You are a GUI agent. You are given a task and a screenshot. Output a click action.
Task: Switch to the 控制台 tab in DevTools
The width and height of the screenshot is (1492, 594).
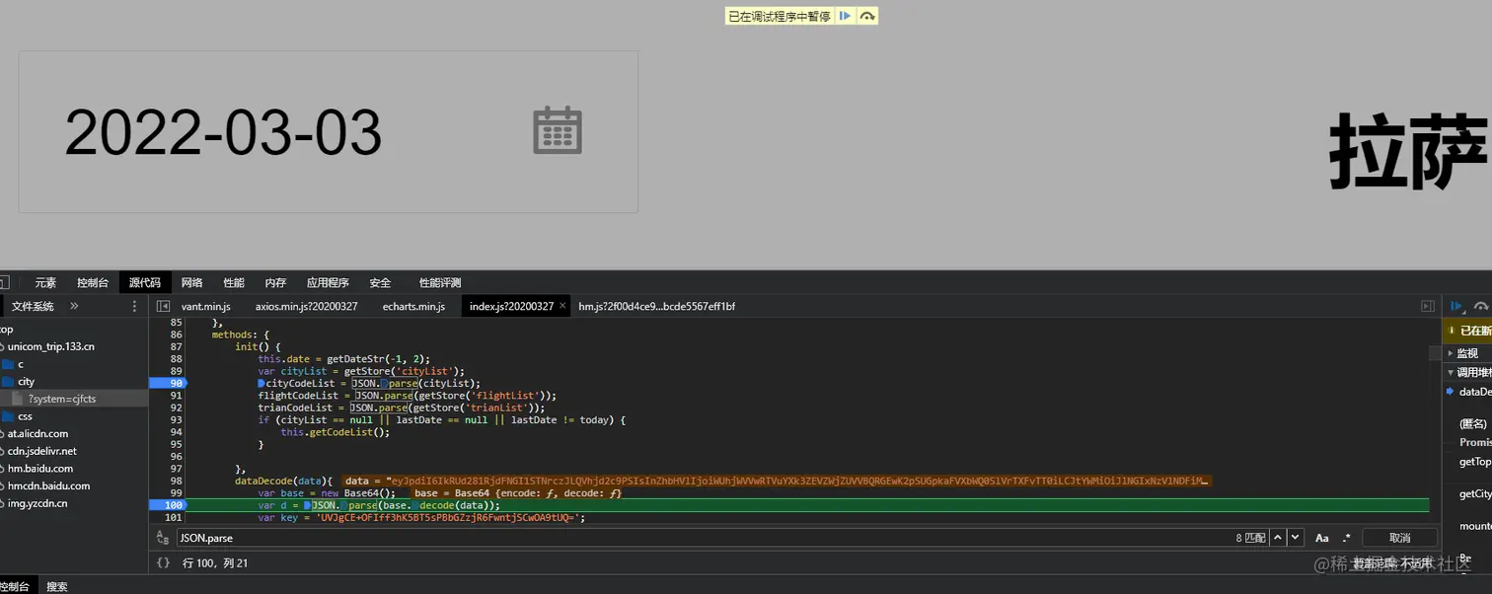(93, 283)
